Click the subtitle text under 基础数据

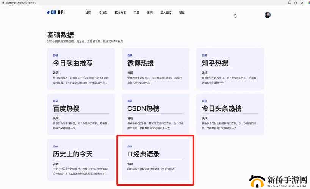85,41
